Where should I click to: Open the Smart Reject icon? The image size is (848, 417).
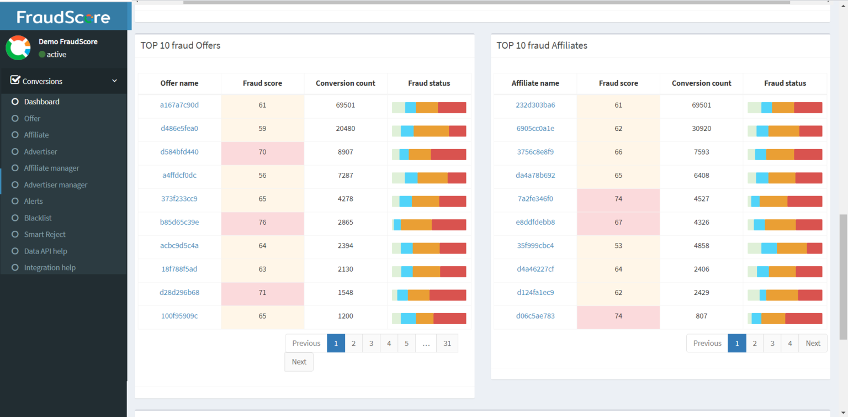pyautogui.click(x=15, y=234)
